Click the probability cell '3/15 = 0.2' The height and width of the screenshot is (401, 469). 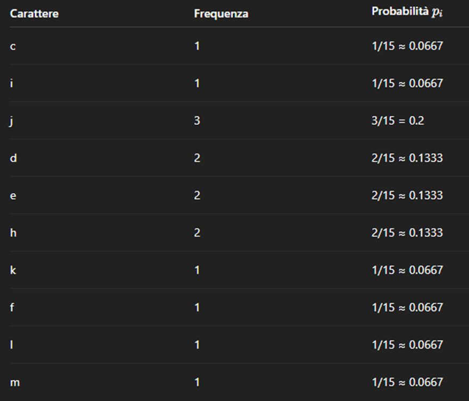pos(398,121)
